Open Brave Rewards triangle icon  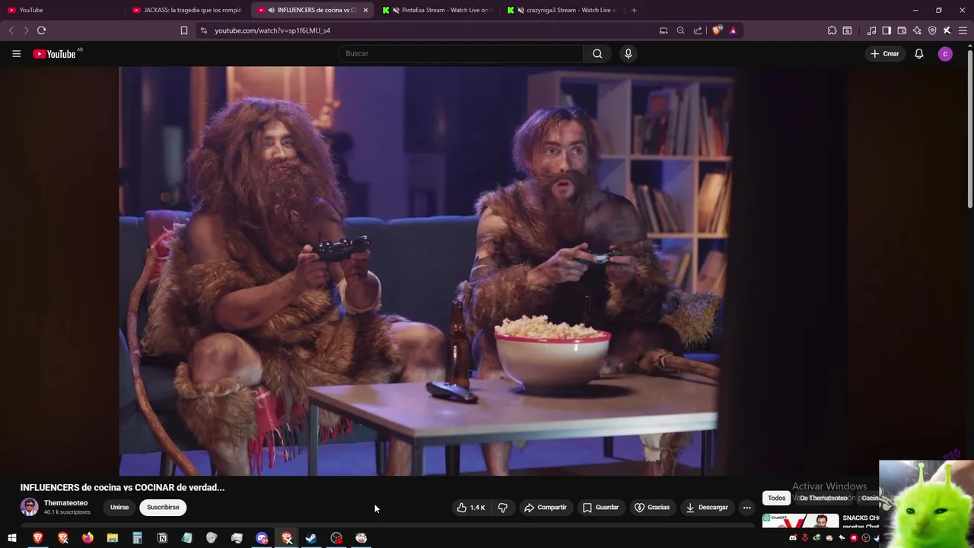point(734,30)
